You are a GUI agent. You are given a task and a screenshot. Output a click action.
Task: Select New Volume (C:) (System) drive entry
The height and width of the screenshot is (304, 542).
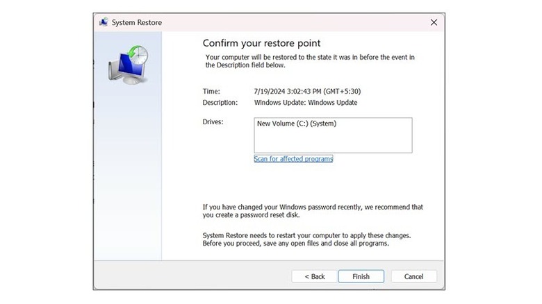point(297,124)
